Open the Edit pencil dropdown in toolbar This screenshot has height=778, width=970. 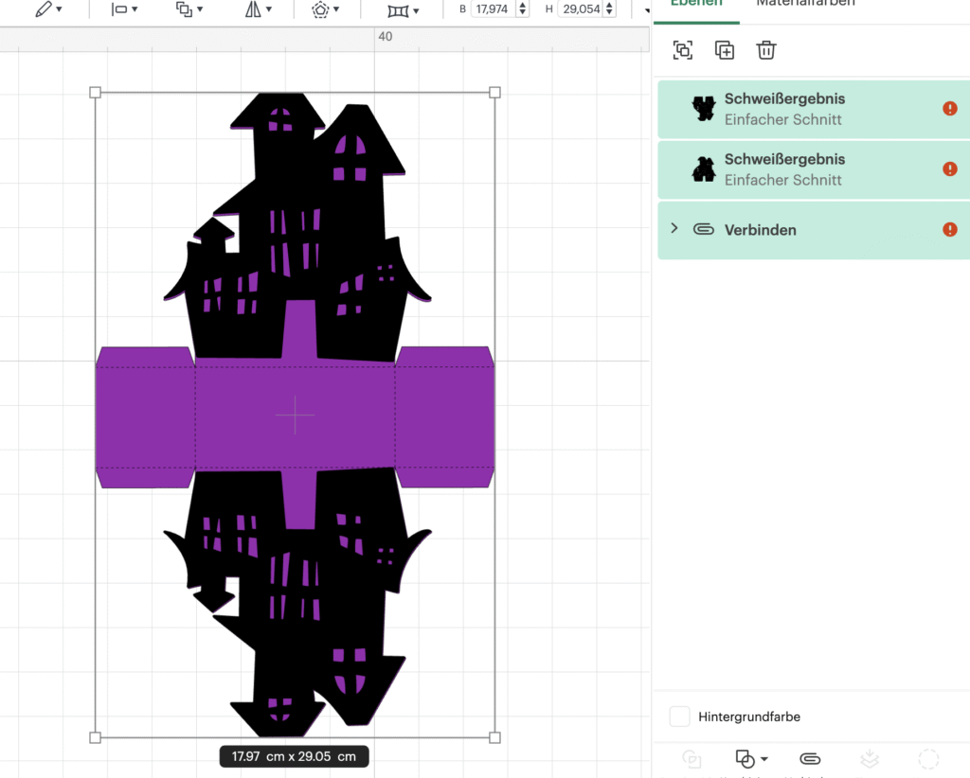(x=48, y=9)
